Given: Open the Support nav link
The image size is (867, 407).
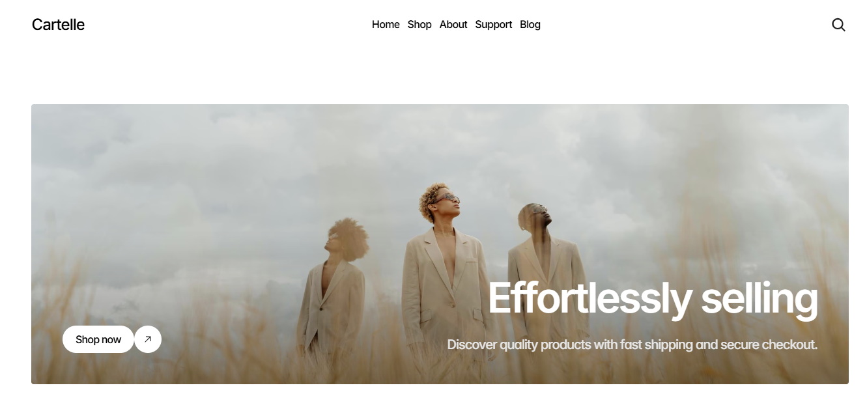Looking at the screenshot, I should tap(493, 25).
